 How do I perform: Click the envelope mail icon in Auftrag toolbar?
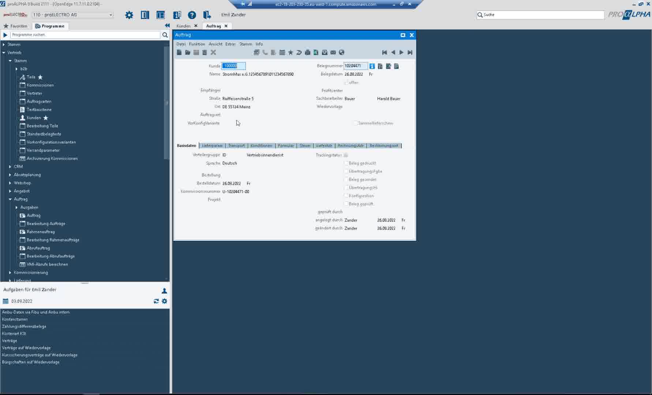coord(333,52)
